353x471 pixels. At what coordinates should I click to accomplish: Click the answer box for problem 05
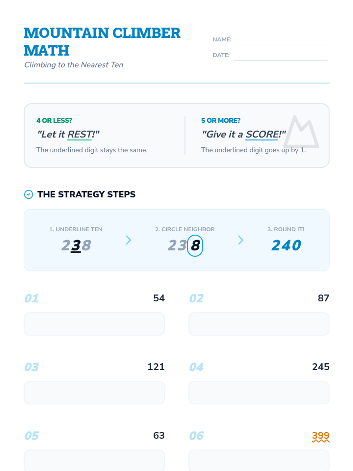[x=94, y=461]
